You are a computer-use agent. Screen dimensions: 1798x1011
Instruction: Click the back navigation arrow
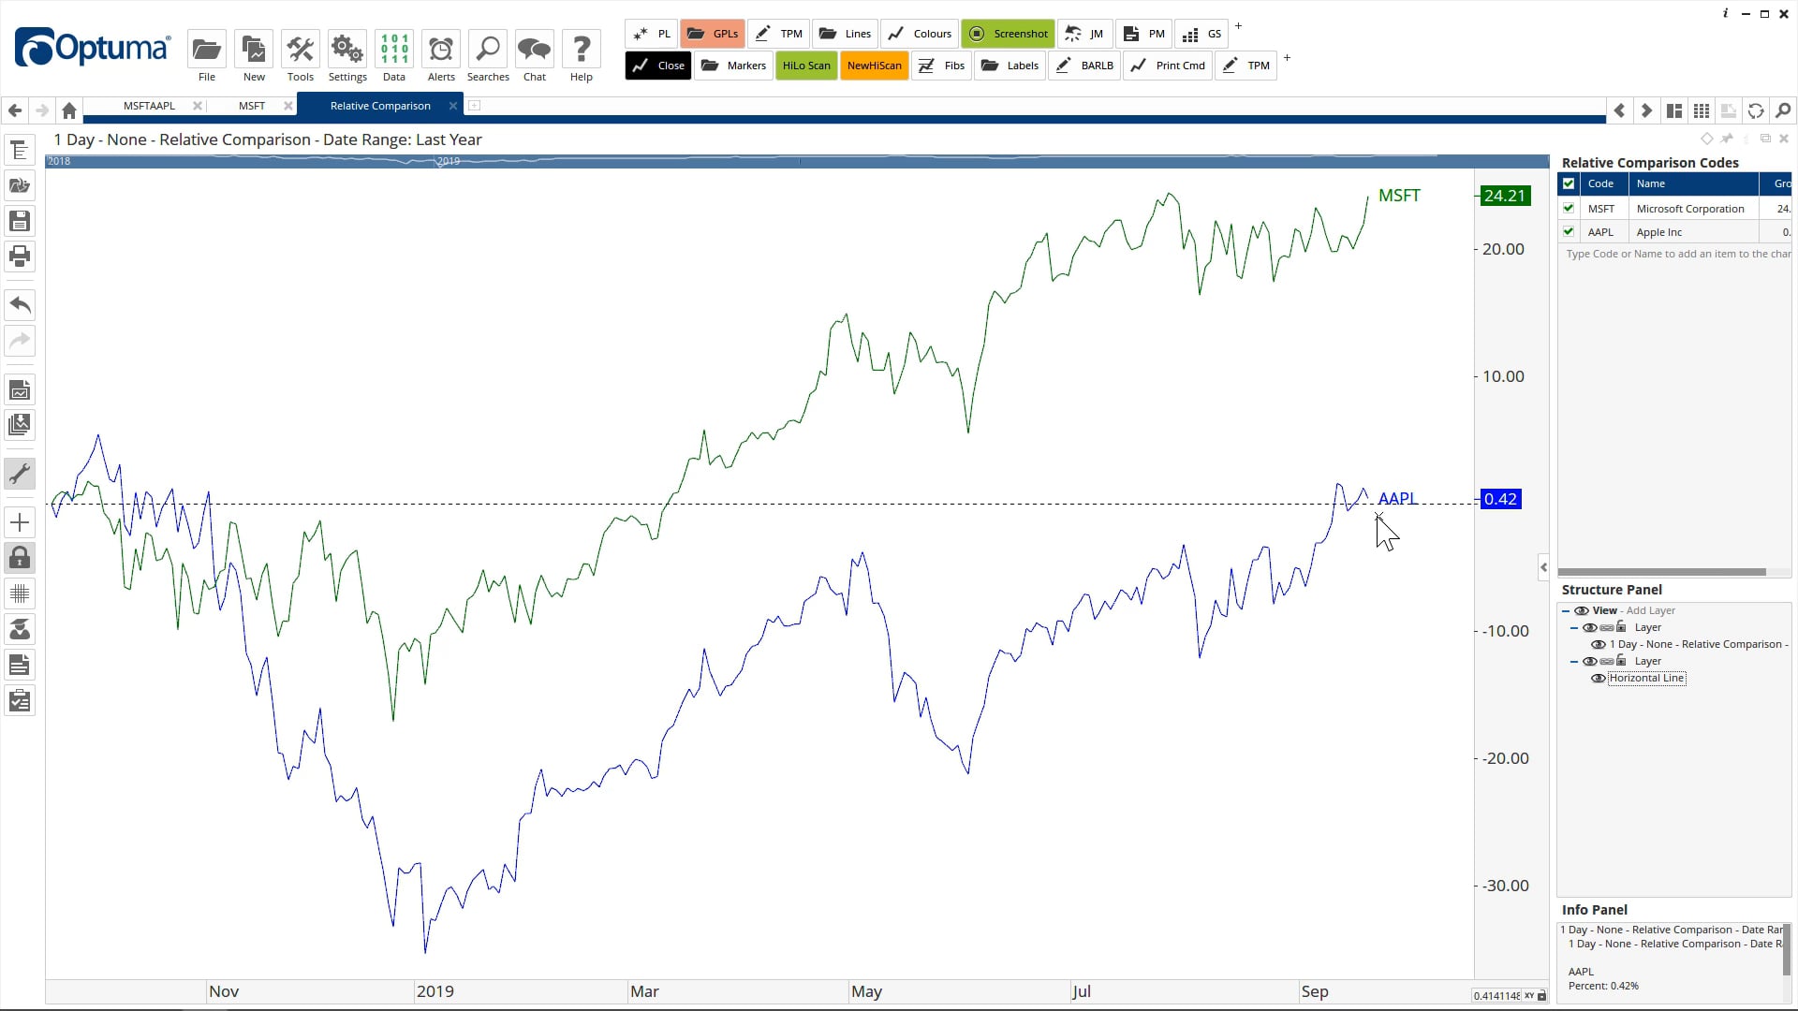click(15, 110)
